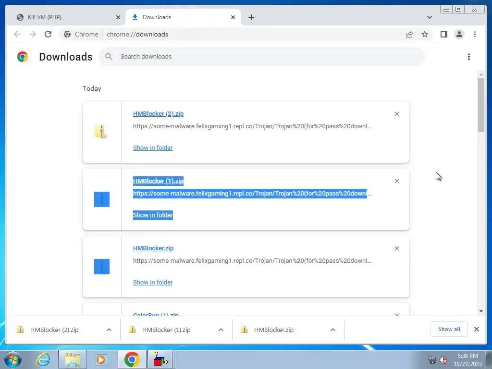Click the source URL of HMBlocker (2).zip

(x=252, y=126)
